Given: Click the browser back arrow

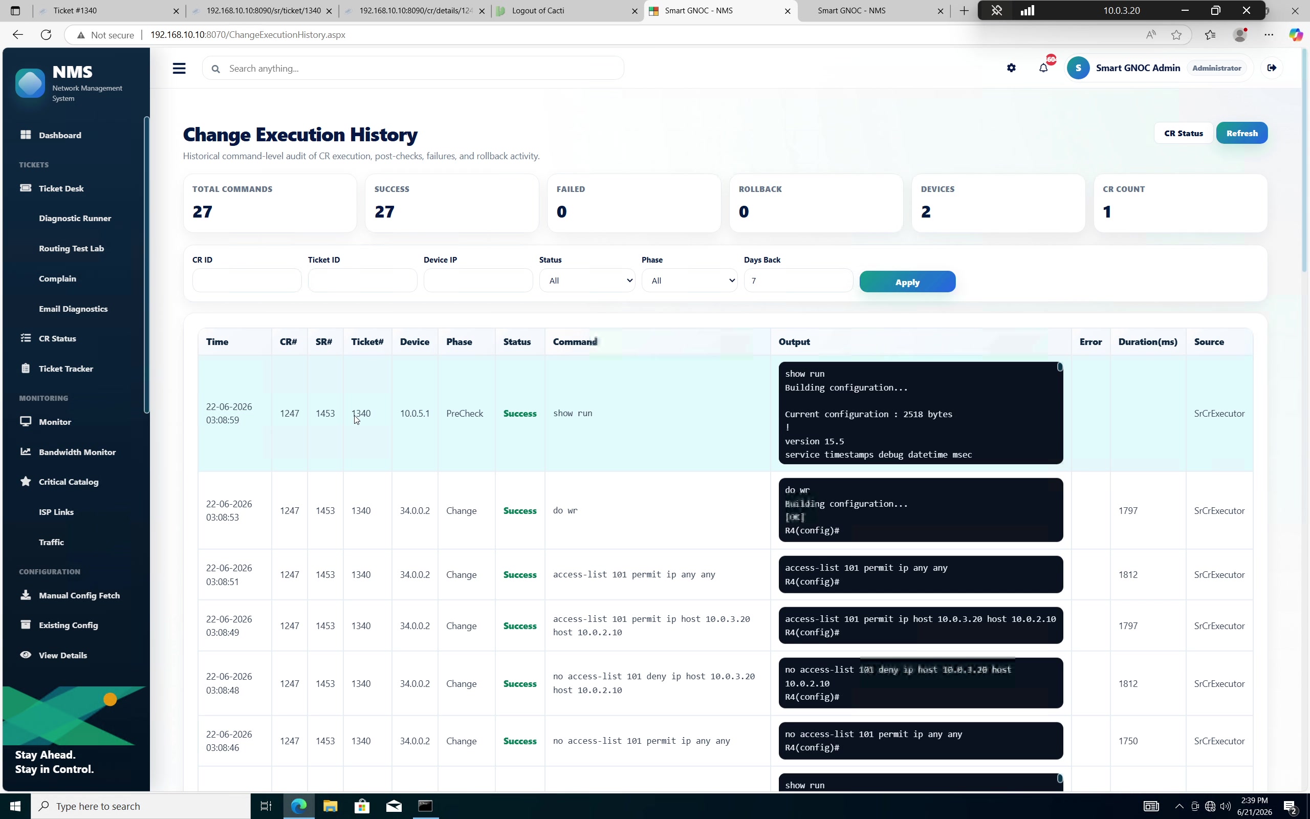Looking at the screenshot, I should [18, 35].
